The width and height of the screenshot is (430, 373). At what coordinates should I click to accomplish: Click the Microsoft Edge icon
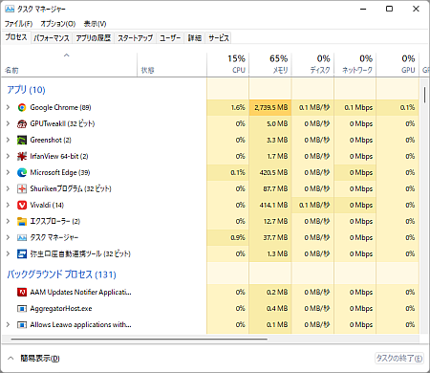[x=22, y=172]
